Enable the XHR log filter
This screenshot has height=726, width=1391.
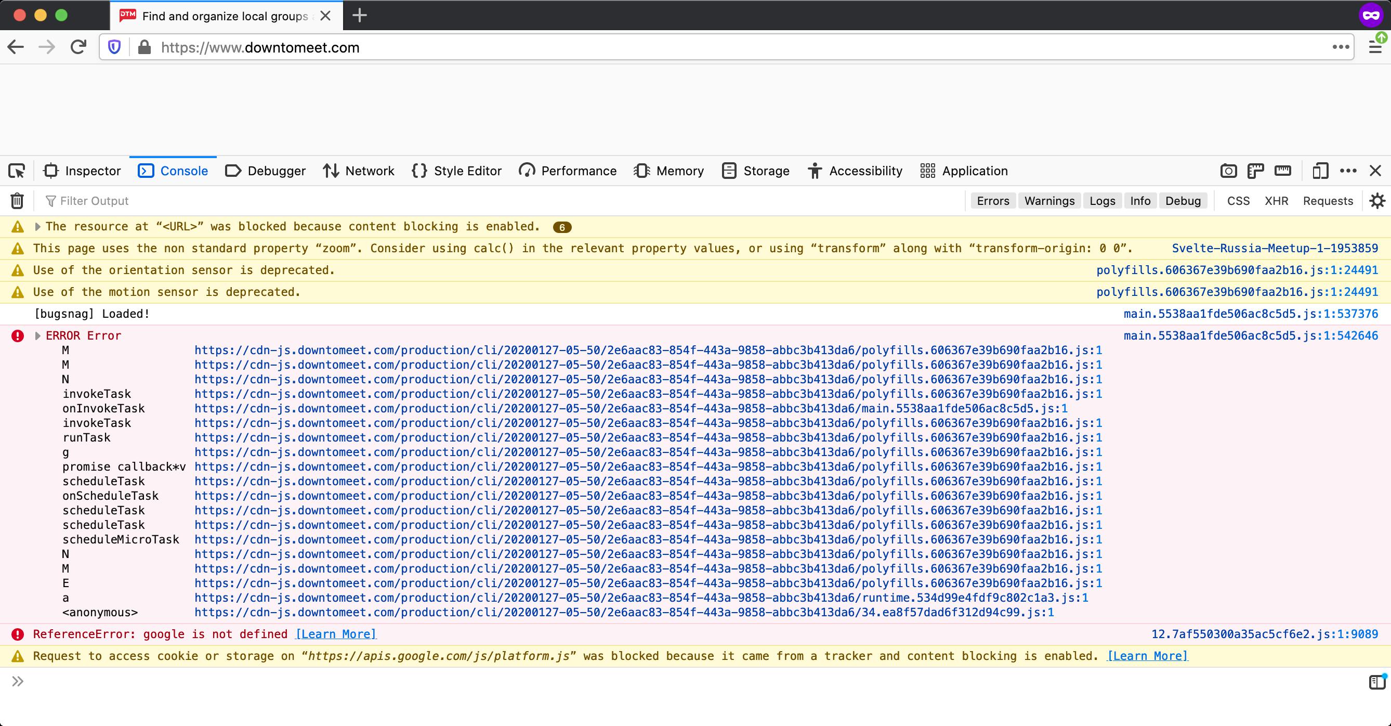[x=1276, y=200]
